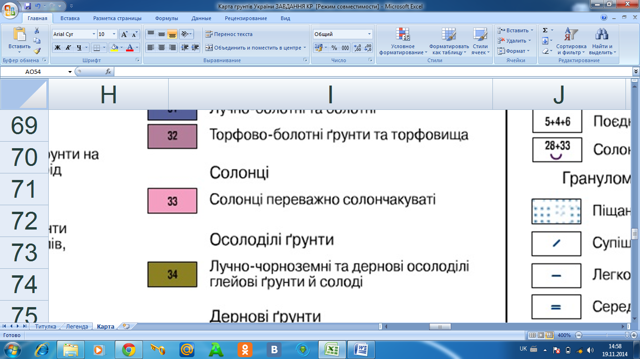Click the AutoSum sigma icon
The image size is (640, 359).
(x=545, y=30)
